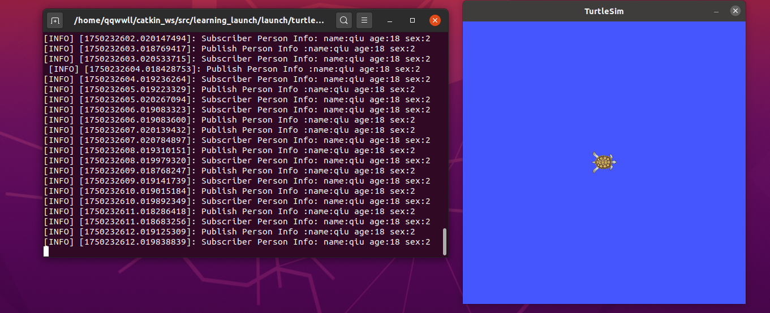The image size is (770, 313).
Task: Click log line with timestamp 1750232608.019310151
Action: coord(229,150)
